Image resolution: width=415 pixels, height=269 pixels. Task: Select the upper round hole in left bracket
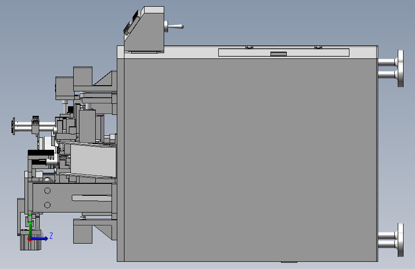[x=48, y=191]
